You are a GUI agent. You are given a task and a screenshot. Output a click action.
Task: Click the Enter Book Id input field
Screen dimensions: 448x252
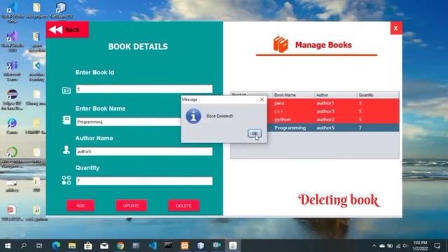144,89
